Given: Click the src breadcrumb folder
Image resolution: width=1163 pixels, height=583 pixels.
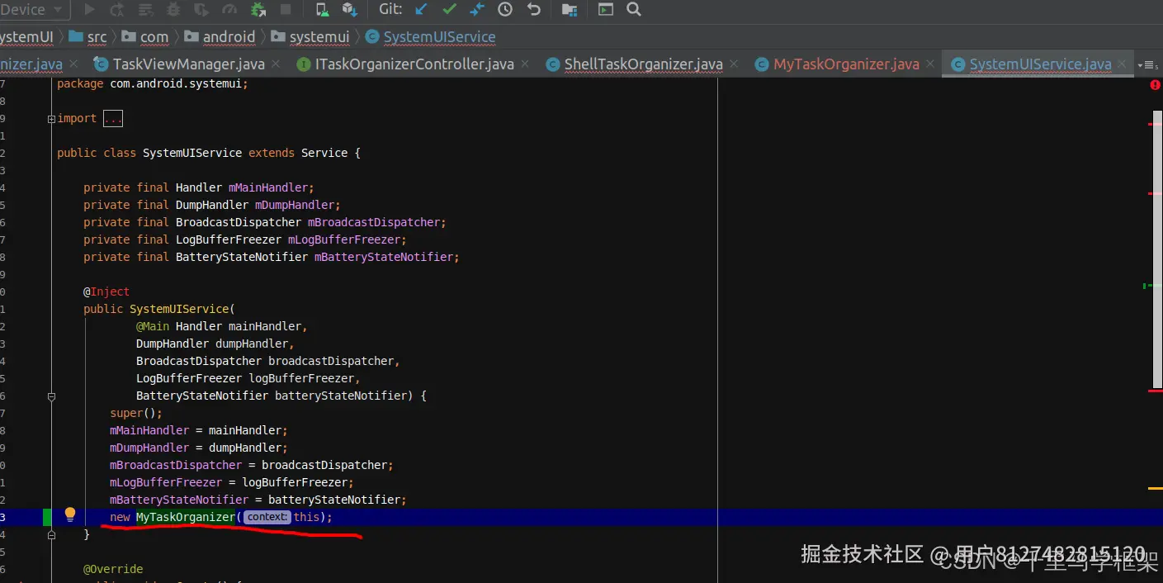Looking at the screenshot, I should (x=88, y=37).
